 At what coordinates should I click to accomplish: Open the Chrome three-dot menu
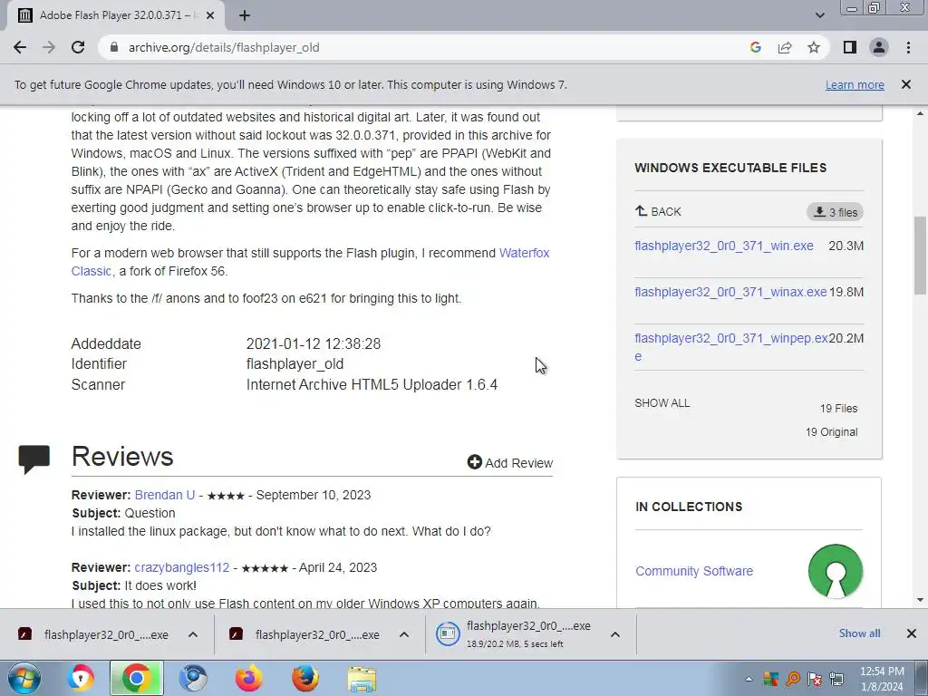(908, 47)
